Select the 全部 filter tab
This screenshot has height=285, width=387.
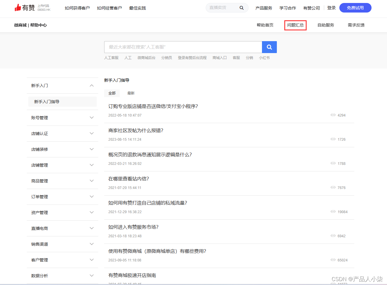point(112,93)
